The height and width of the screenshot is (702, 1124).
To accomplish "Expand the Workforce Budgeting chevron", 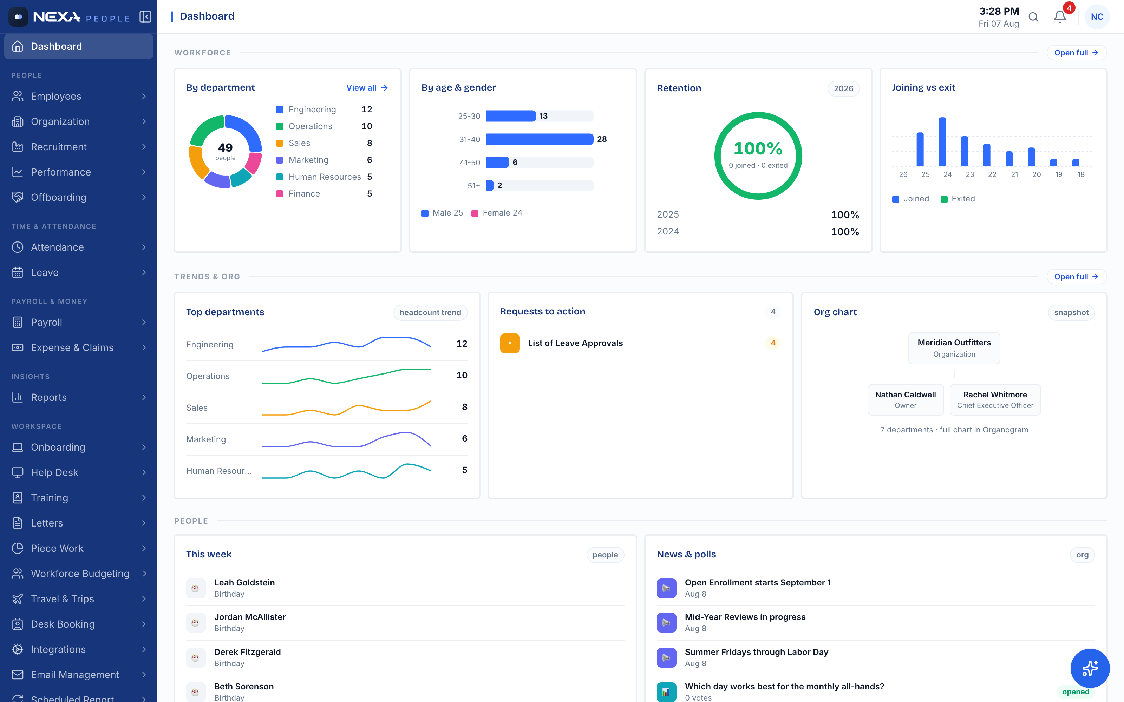I will [144, 574].
